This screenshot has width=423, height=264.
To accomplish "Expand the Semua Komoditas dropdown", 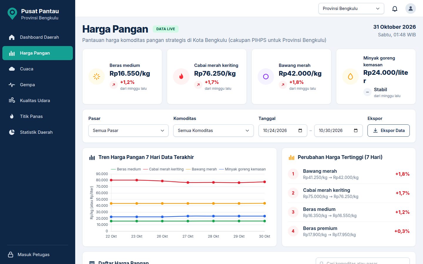I will pos(214,131).
